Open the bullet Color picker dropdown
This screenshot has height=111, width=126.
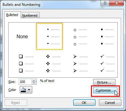click(x=26, y=90)
